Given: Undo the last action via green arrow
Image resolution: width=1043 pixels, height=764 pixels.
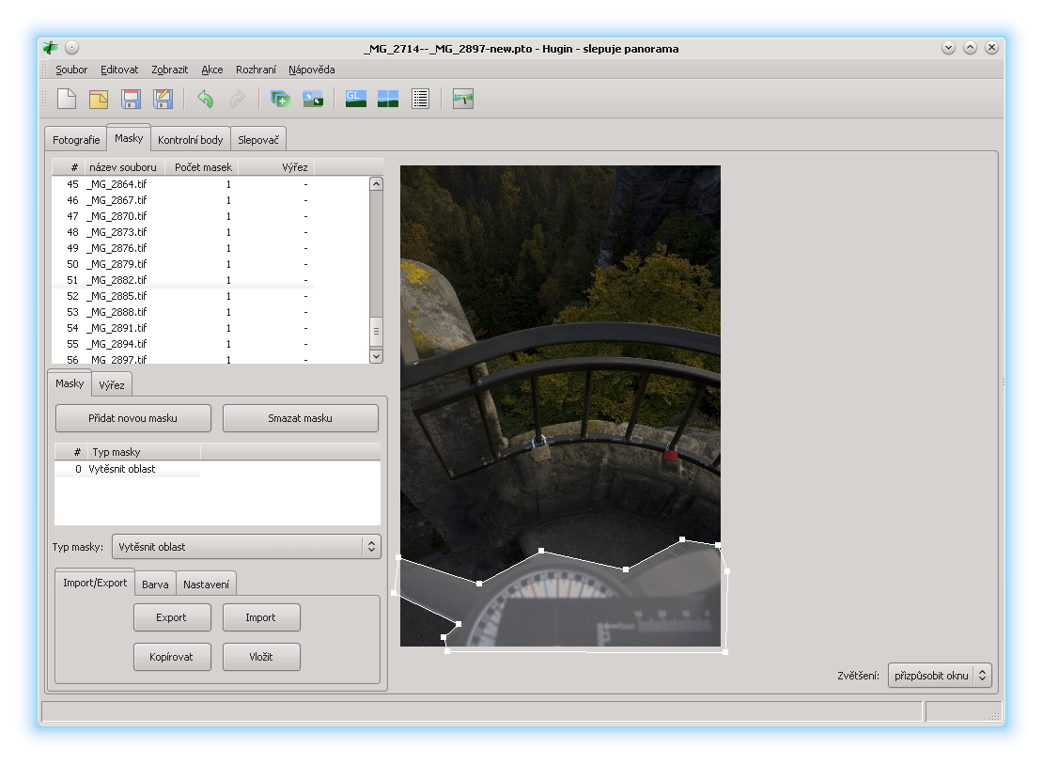Looking at the screenshot, I should click(206, 99).
